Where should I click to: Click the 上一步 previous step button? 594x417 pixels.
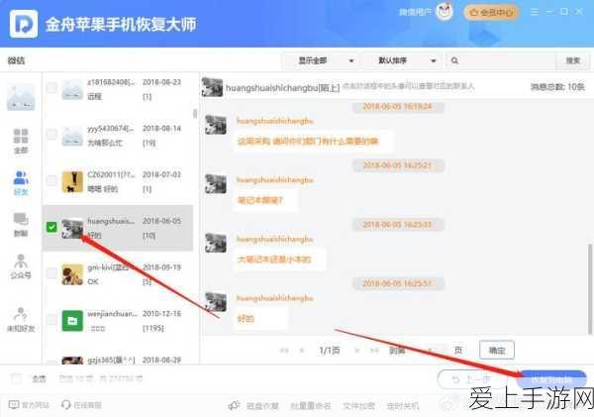click(x=471, y=379)
